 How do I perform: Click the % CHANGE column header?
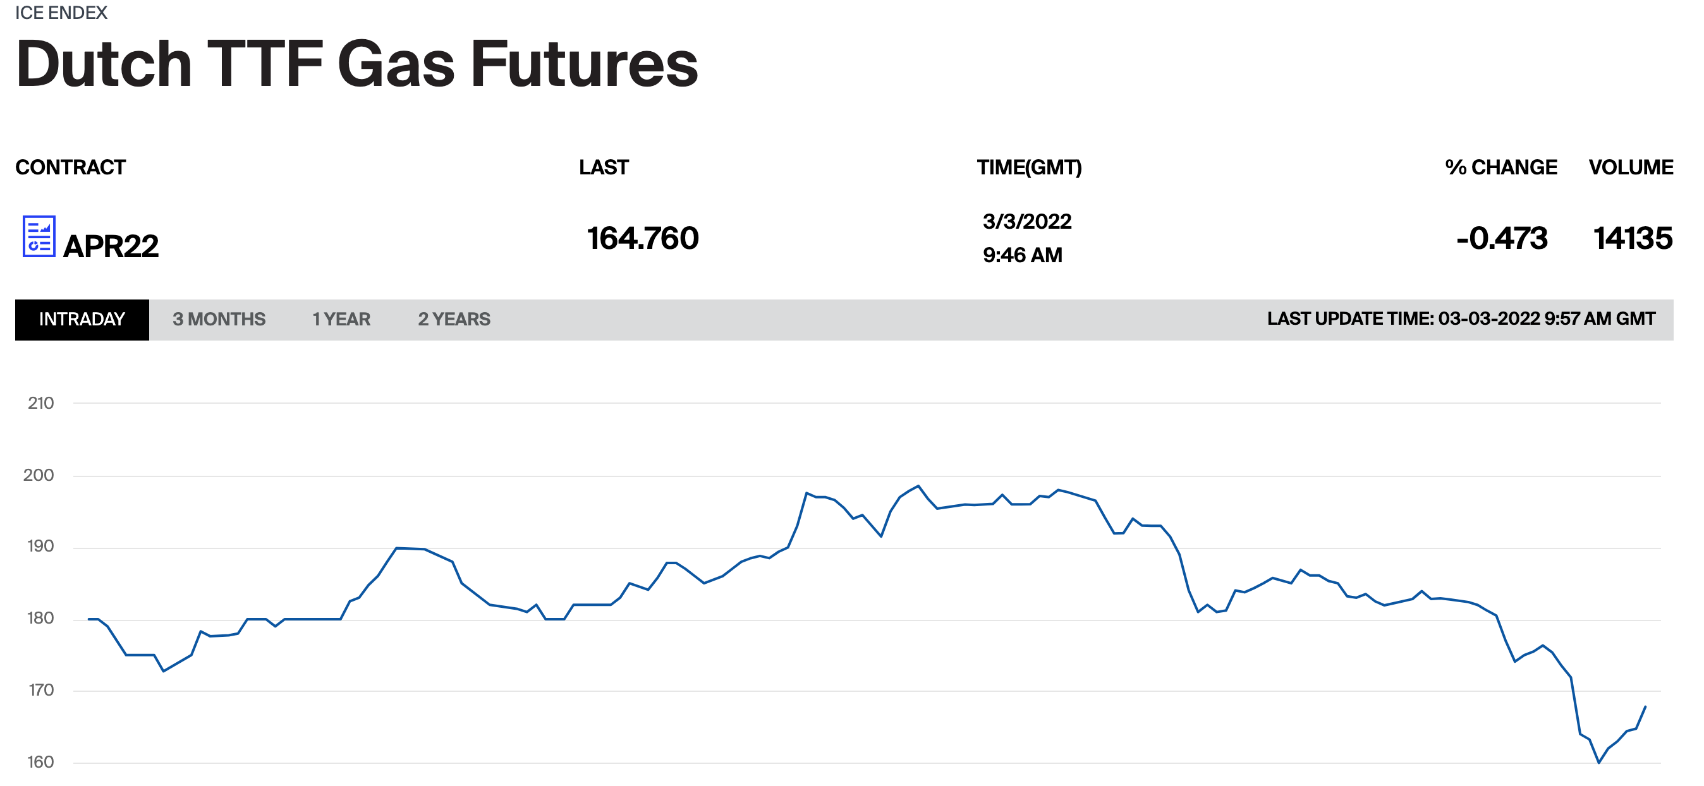[1500, 167]
